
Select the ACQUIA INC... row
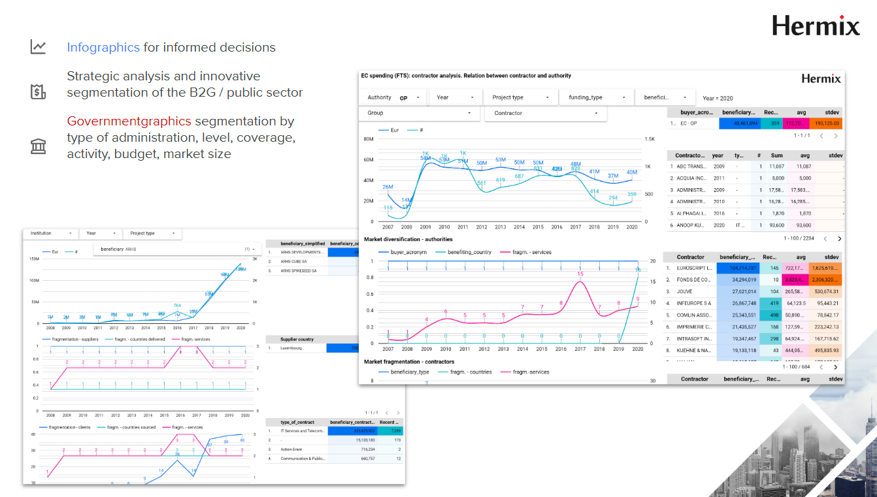(x=755, y=178)
